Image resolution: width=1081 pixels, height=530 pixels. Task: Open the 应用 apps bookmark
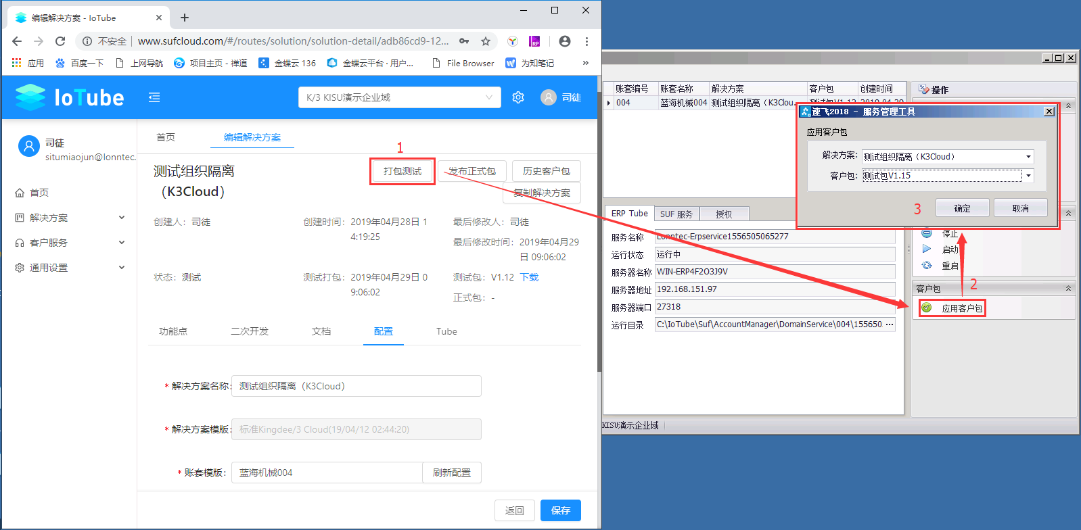[x=28, y=63]
